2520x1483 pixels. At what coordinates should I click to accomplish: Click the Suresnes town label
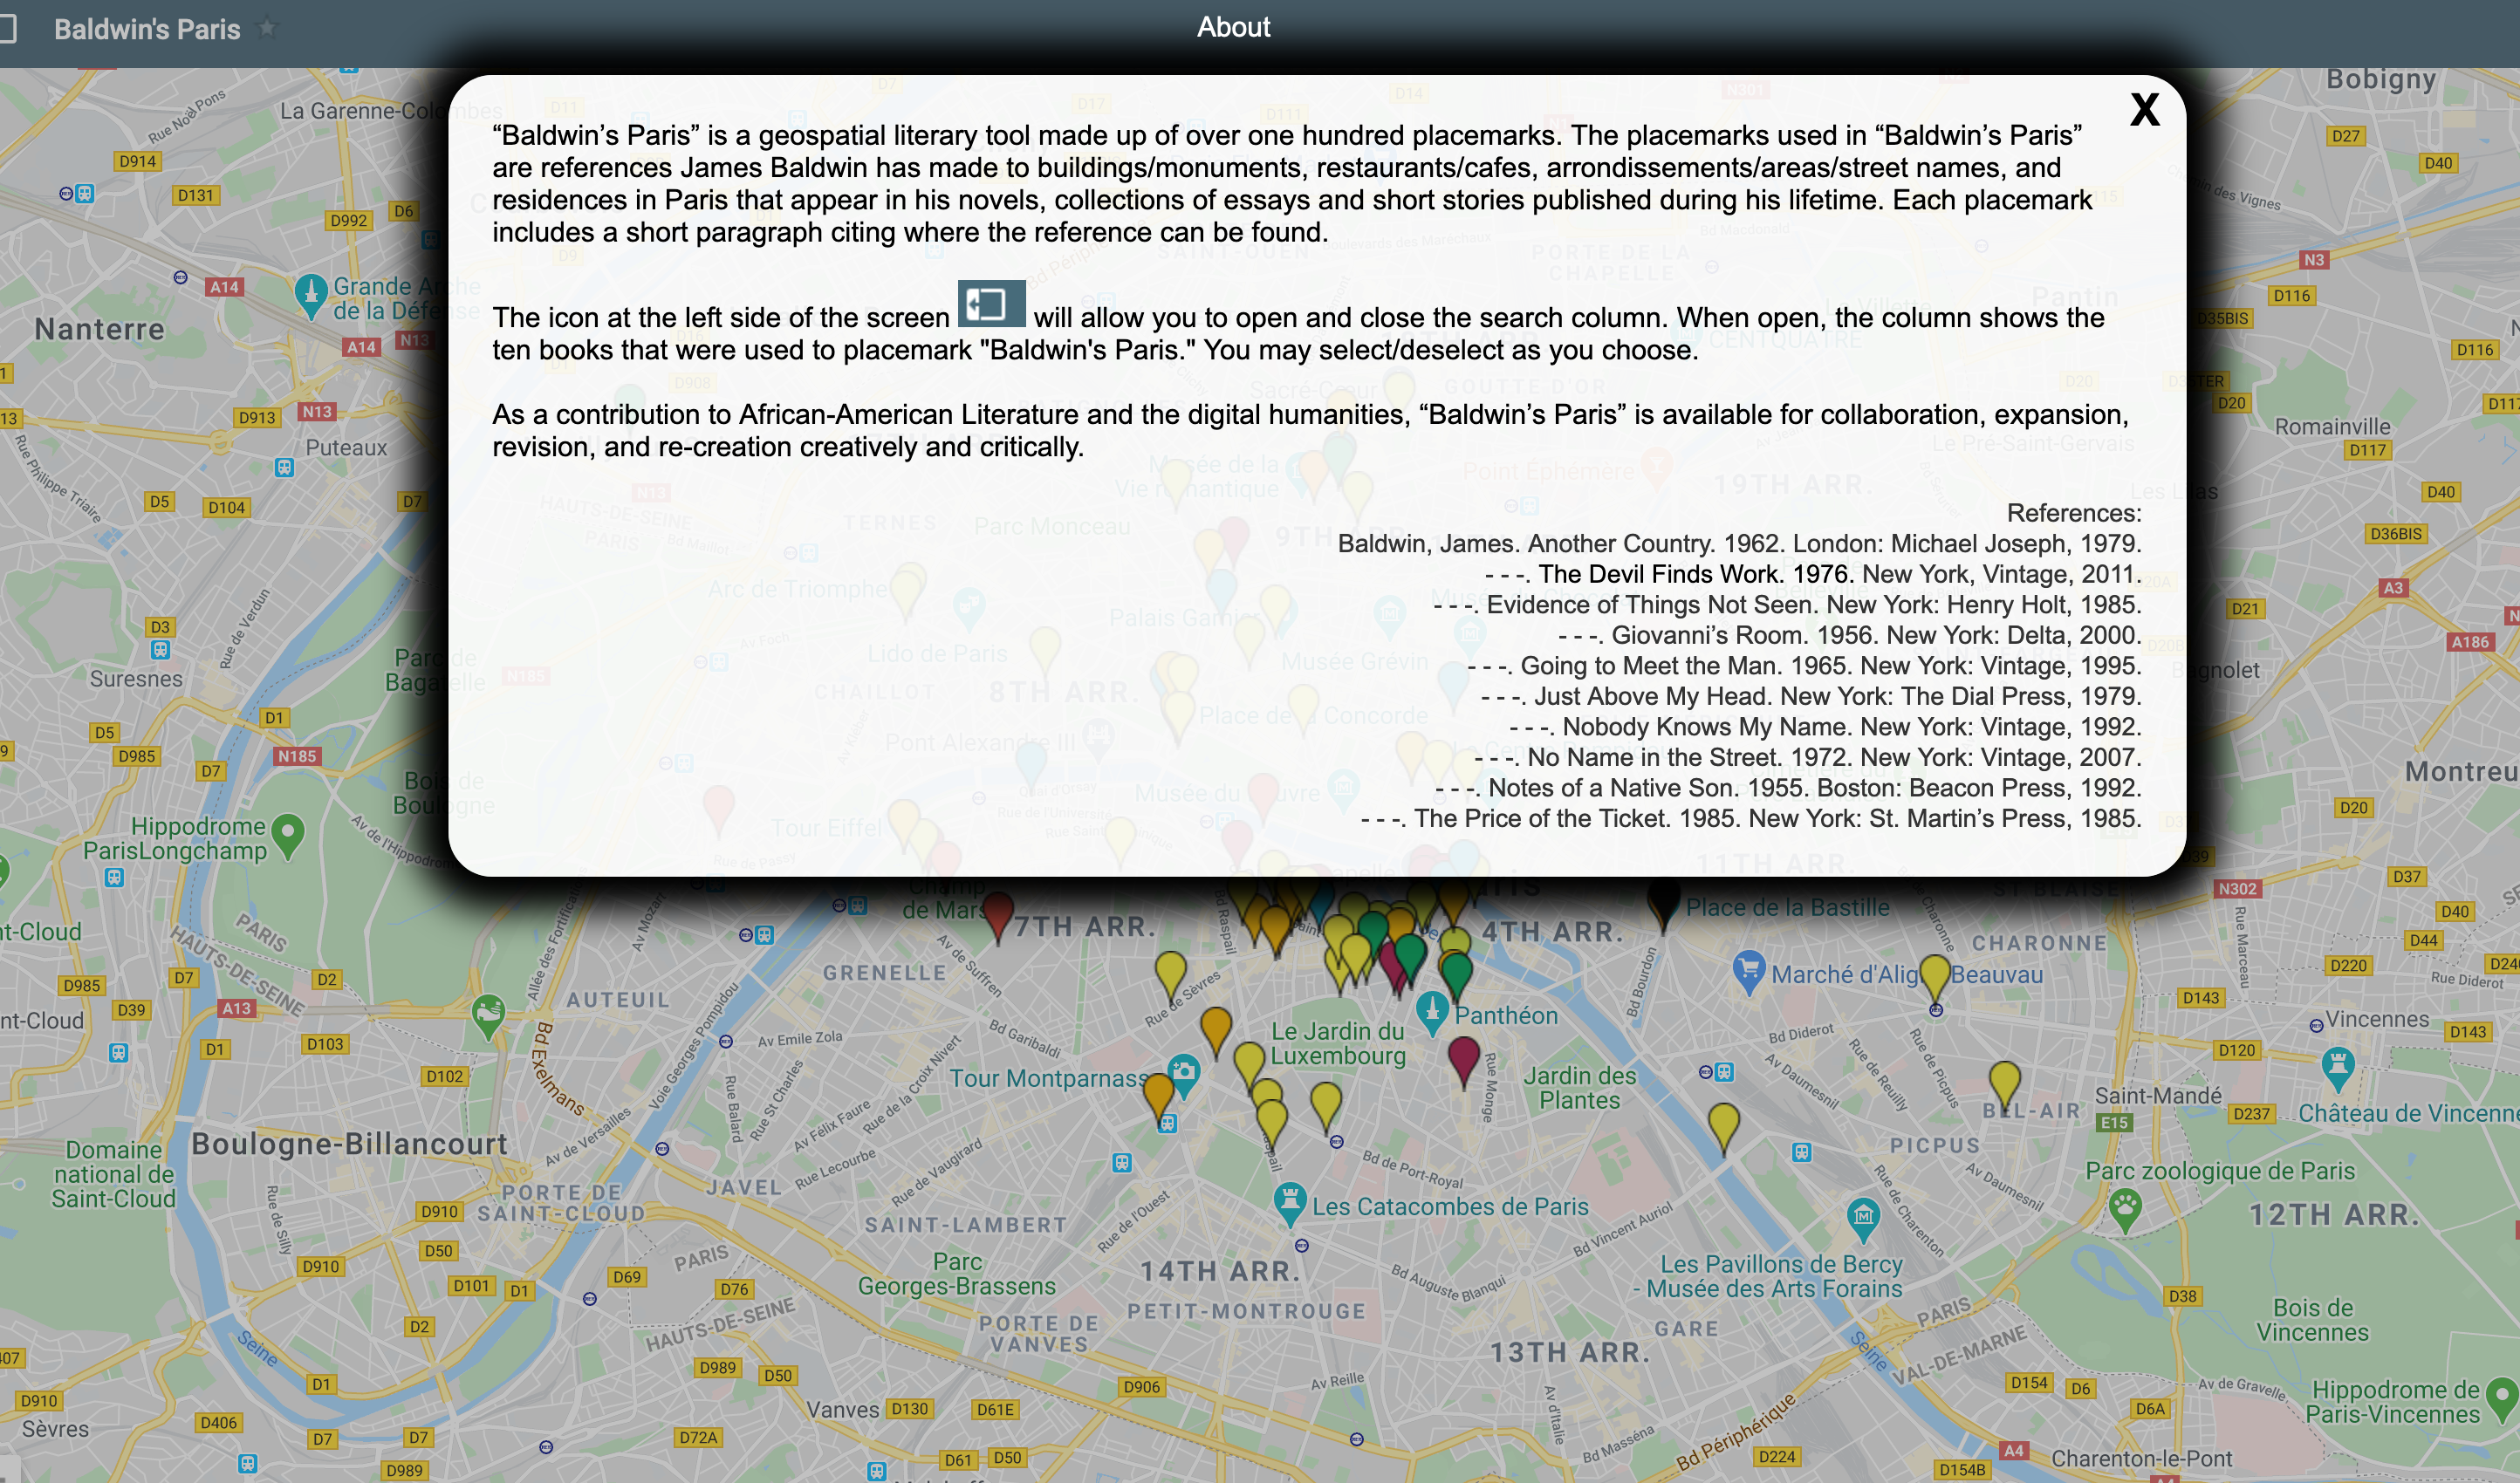[136, 678]
